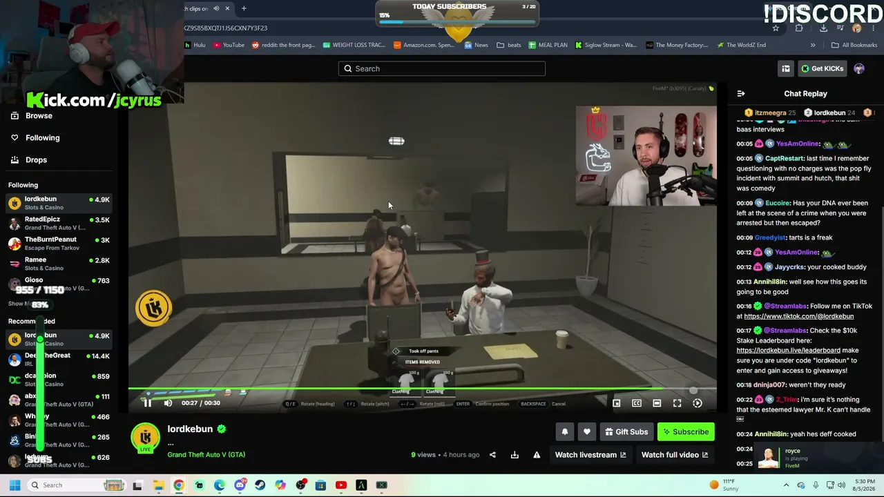
Task: Open RatedEpicz channel in Following list
Action: point(59,223)
